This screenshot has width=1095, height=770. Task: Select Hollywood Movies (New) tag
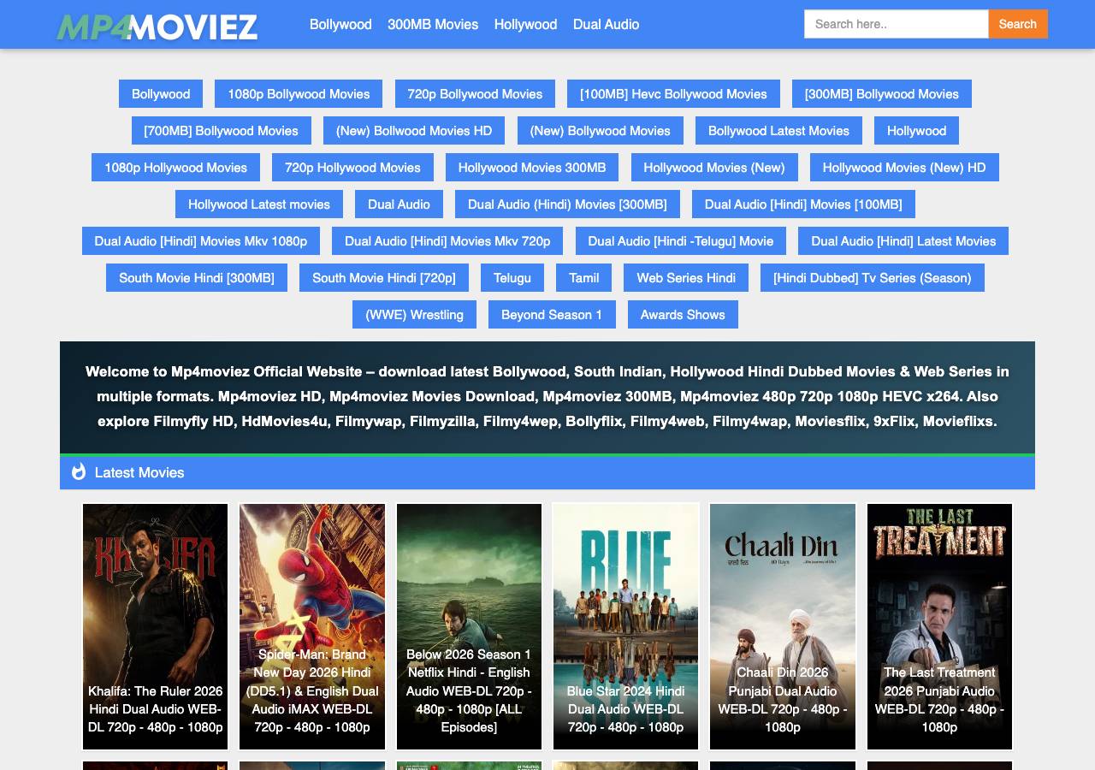click(714, 168)
